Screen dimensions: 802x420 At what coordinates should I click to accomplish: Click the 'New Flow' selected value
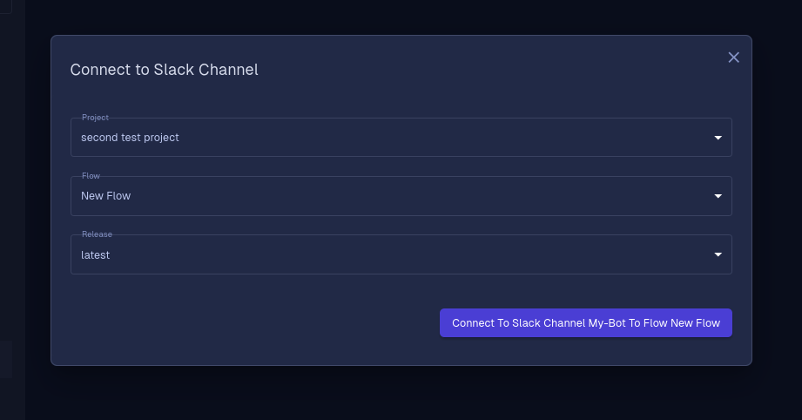click(x=106, y=196)
